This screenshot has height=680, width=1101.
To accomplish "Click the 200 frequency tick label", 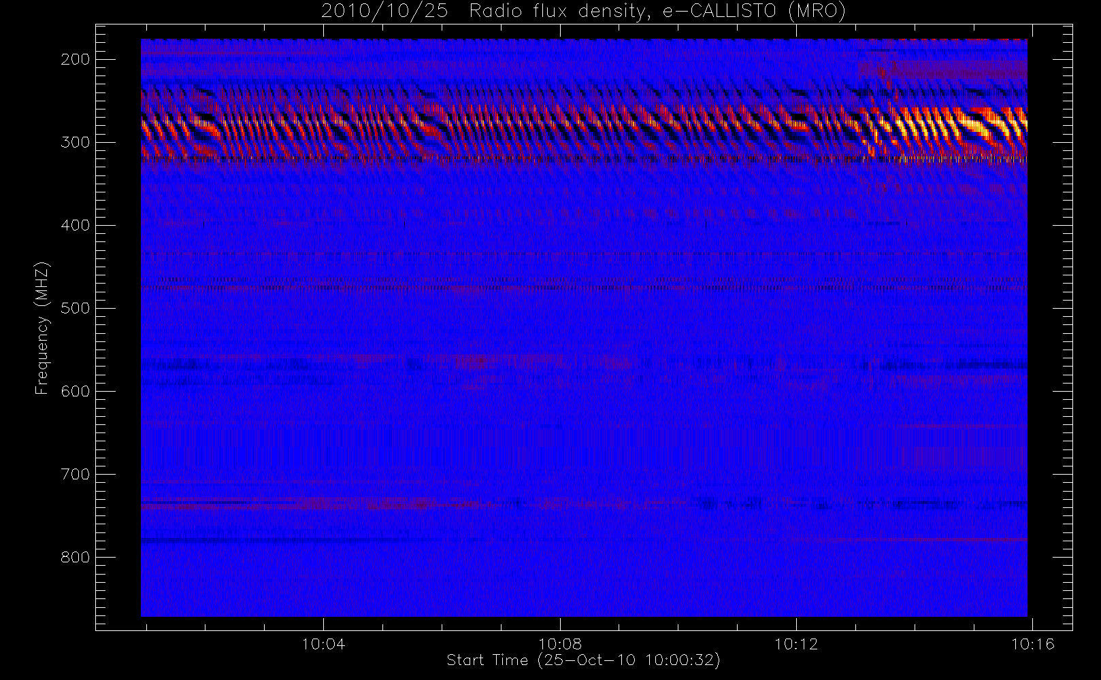I will tap(75, 59).
